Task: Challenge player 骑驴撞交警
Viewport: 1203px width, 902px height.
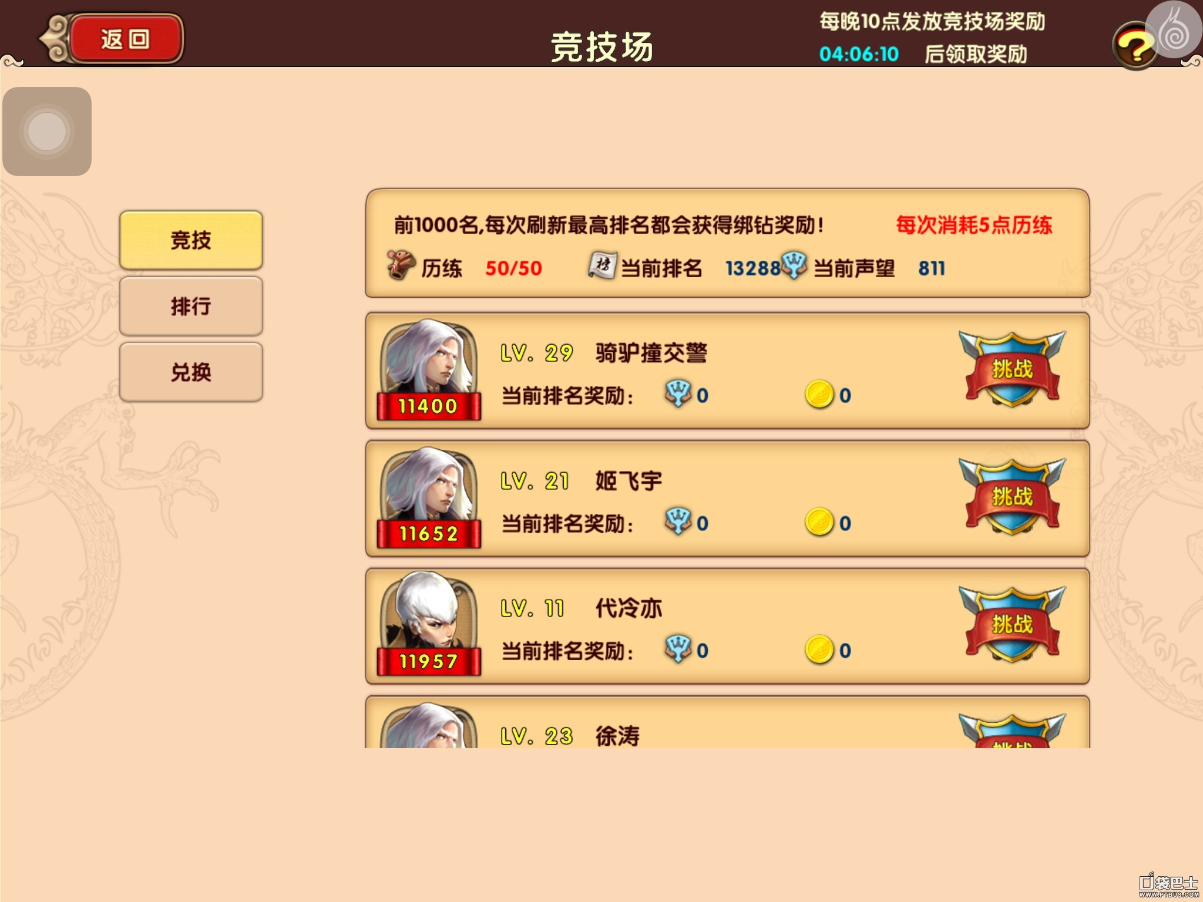Action: pyautogui.click(x=1012, y=369)
